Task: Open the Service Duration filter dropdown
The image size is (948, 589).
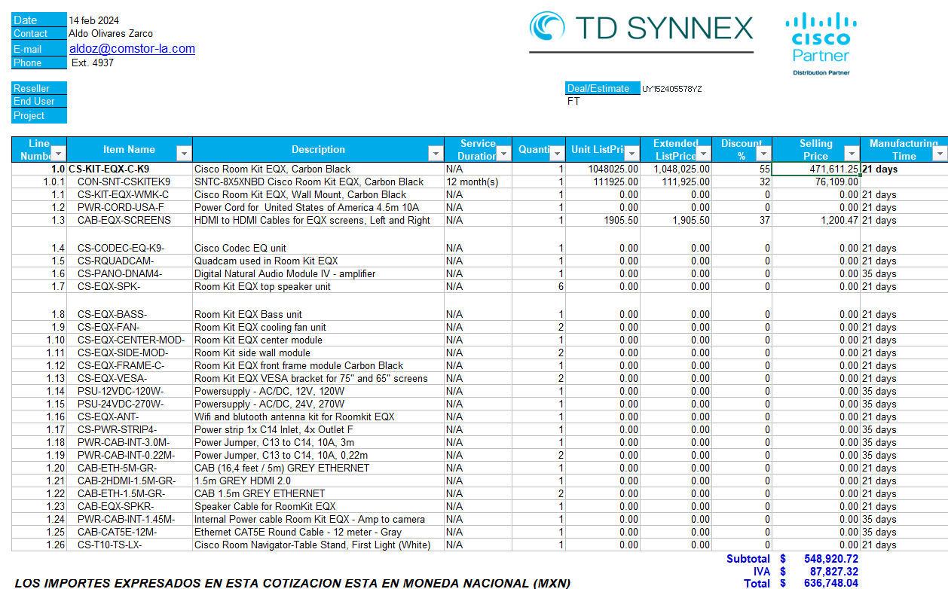Action: [x=503, y=154]
